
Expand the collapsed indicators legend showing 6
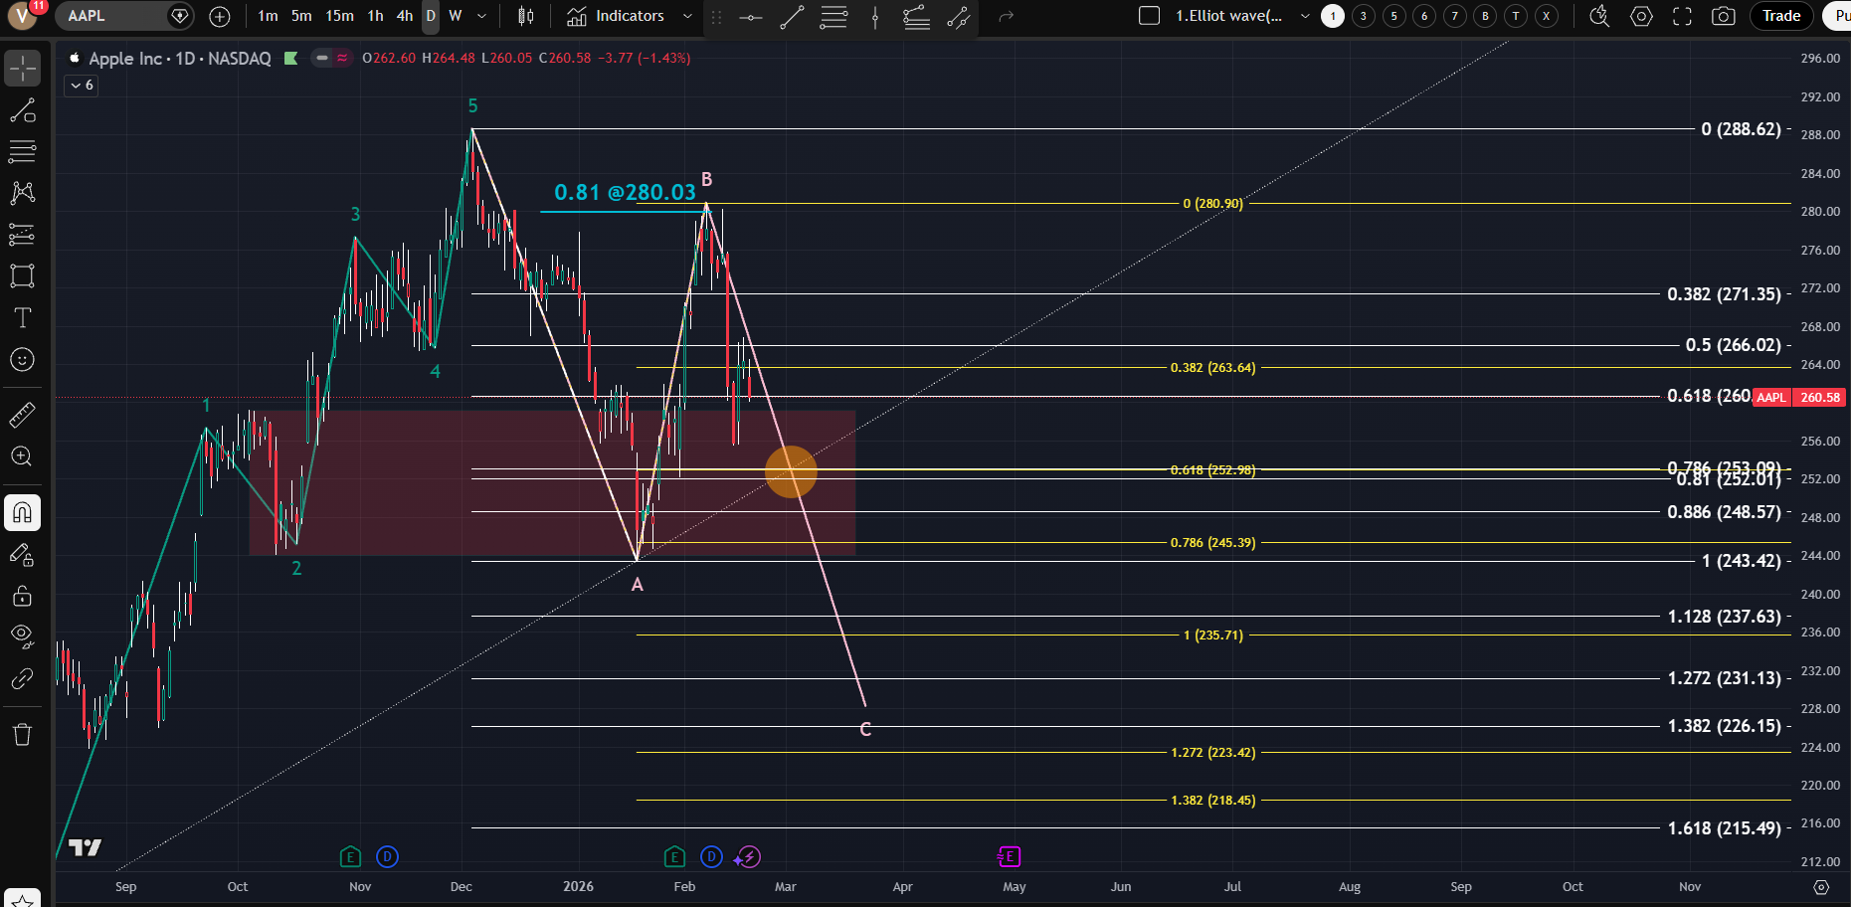click(x=82, y=86)
